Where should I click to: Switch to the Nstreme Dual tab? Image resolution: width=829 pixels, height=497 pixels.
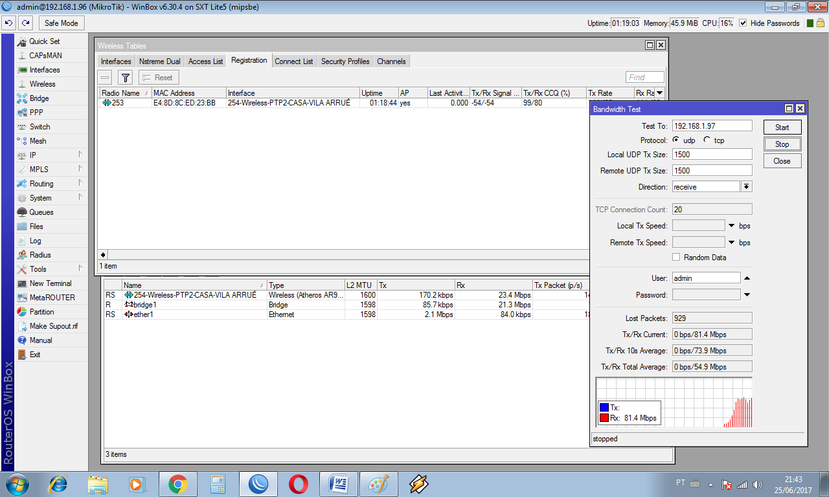160,61
